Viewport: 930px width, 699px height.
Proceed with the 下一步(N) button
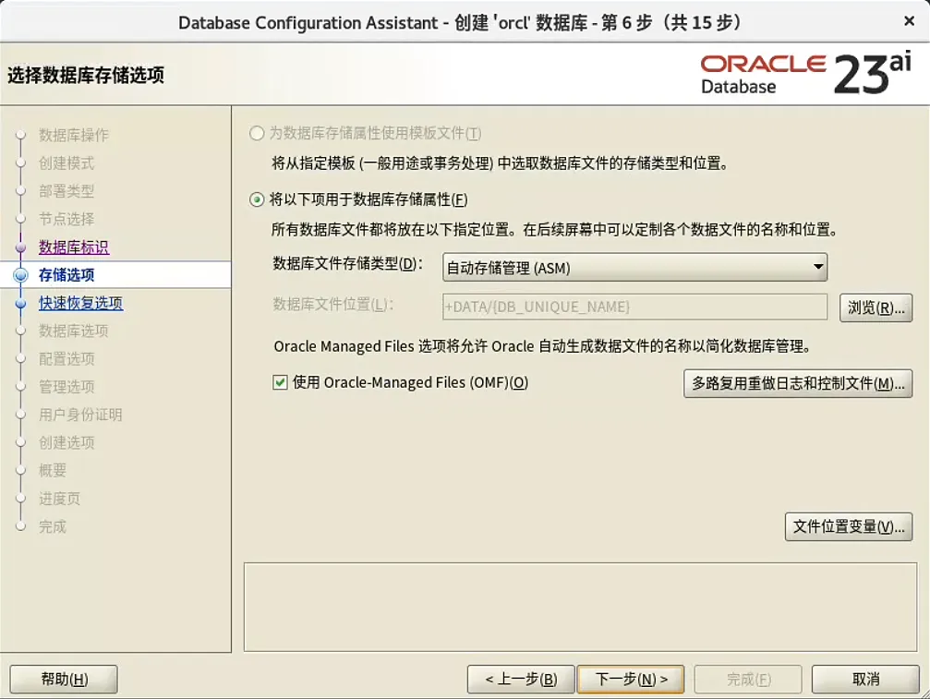pyautogui.click(x=631, y=679)
